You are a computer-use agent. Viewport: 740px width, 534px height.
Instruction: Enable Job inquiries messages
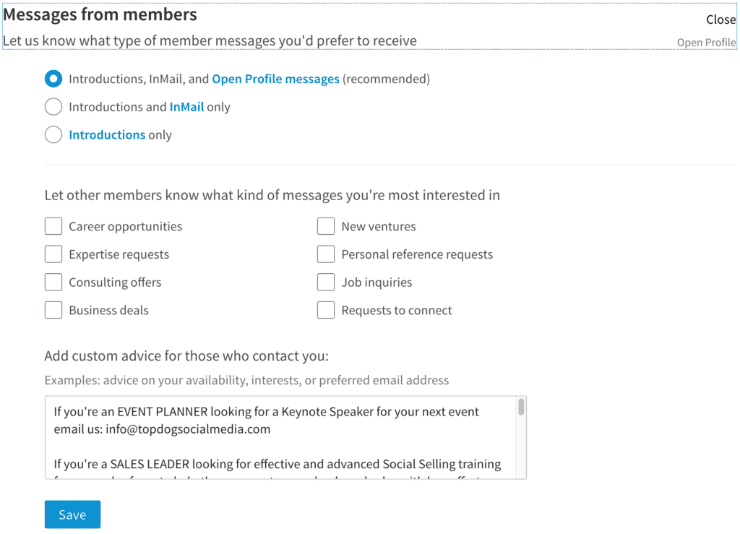(326, 282)
